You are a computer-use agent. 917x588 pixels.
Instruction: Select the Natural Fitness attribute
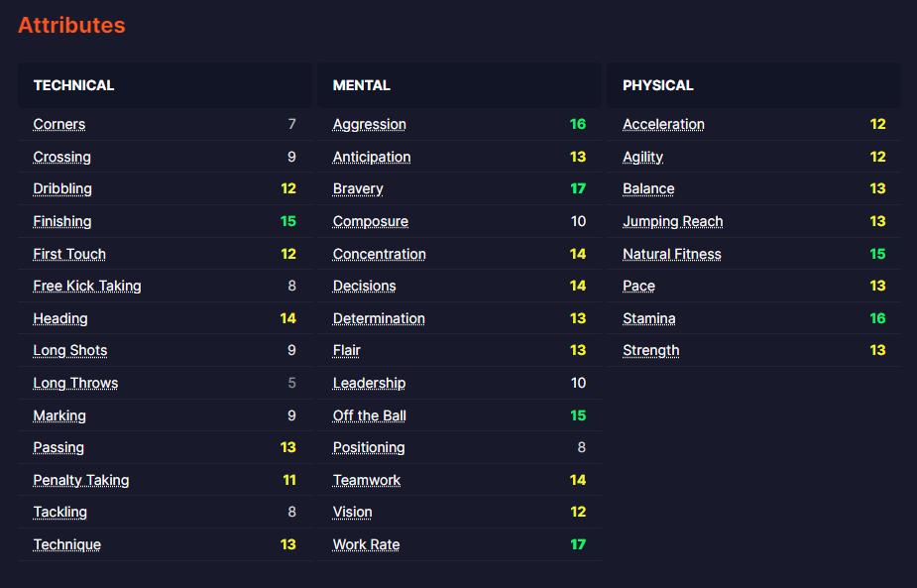pos(672,254)
